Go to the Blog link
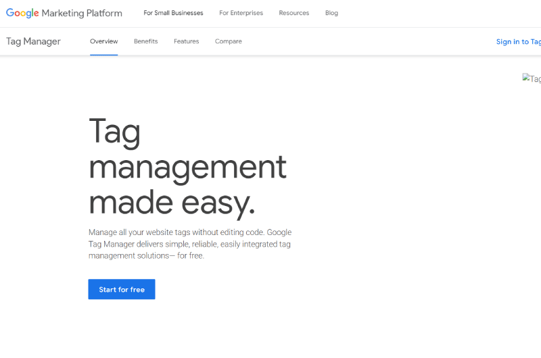 tap(331, 13)
